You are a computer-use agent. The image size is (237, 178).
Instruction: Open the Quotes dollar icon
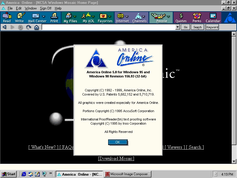tap(181, 18)
